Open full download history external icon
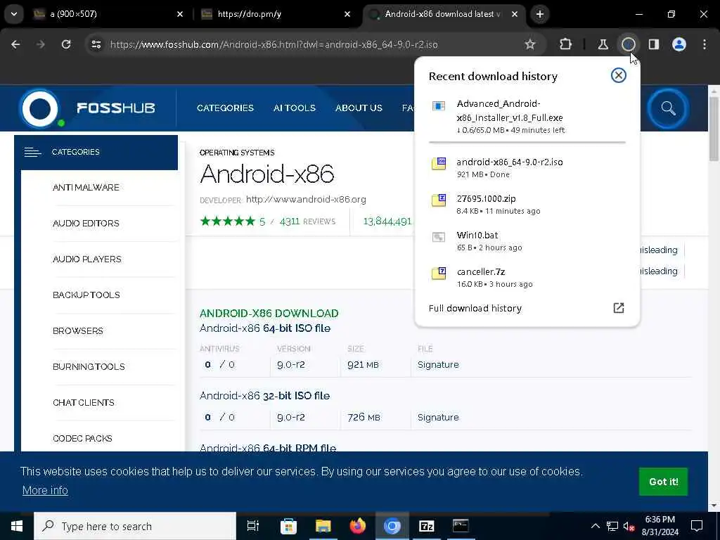Viewport: 720px width, 540px height. [619, 308]
